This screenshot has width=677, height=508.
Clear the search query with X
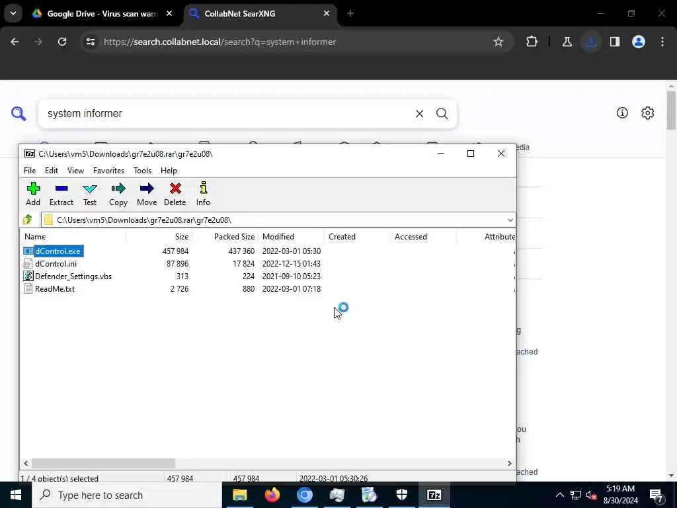(419, 114)
